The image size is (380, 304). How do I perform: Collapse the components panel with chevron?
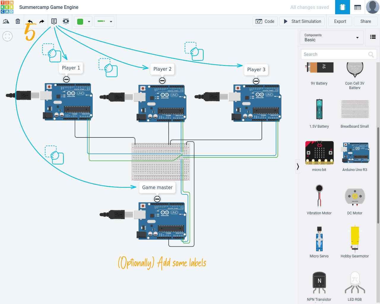coord(297,167)
